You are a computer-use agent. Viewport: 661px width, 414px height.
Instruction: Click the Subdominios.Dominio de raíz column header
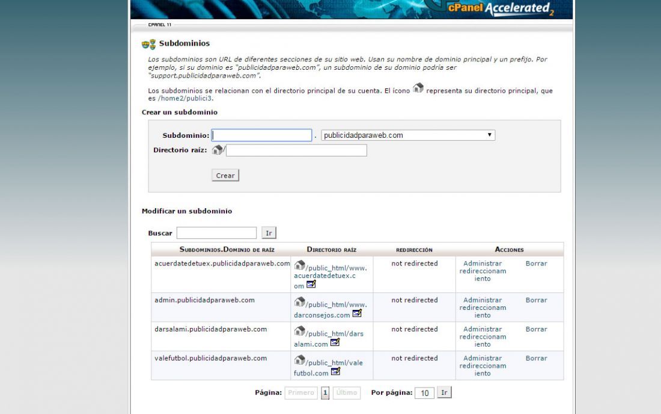[227, 249]
